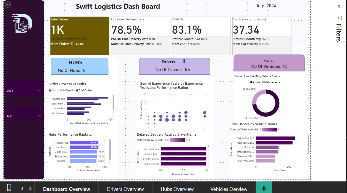The height and width of the screenshot is (193, 347).
Task: Click the Month slicer header chevron
Action: [x=40, y=109]
